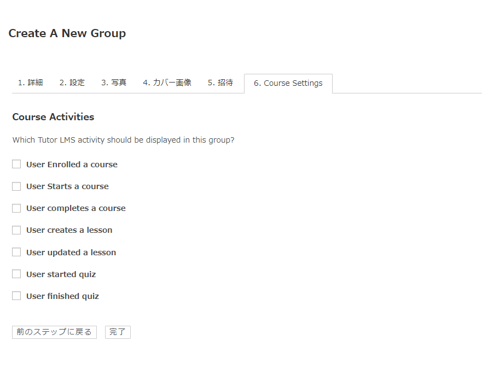Image resolution: width=488 pixels, height=370 pixels.
Task: Click the 前のステップに戻る button
Action: point(54,332)
